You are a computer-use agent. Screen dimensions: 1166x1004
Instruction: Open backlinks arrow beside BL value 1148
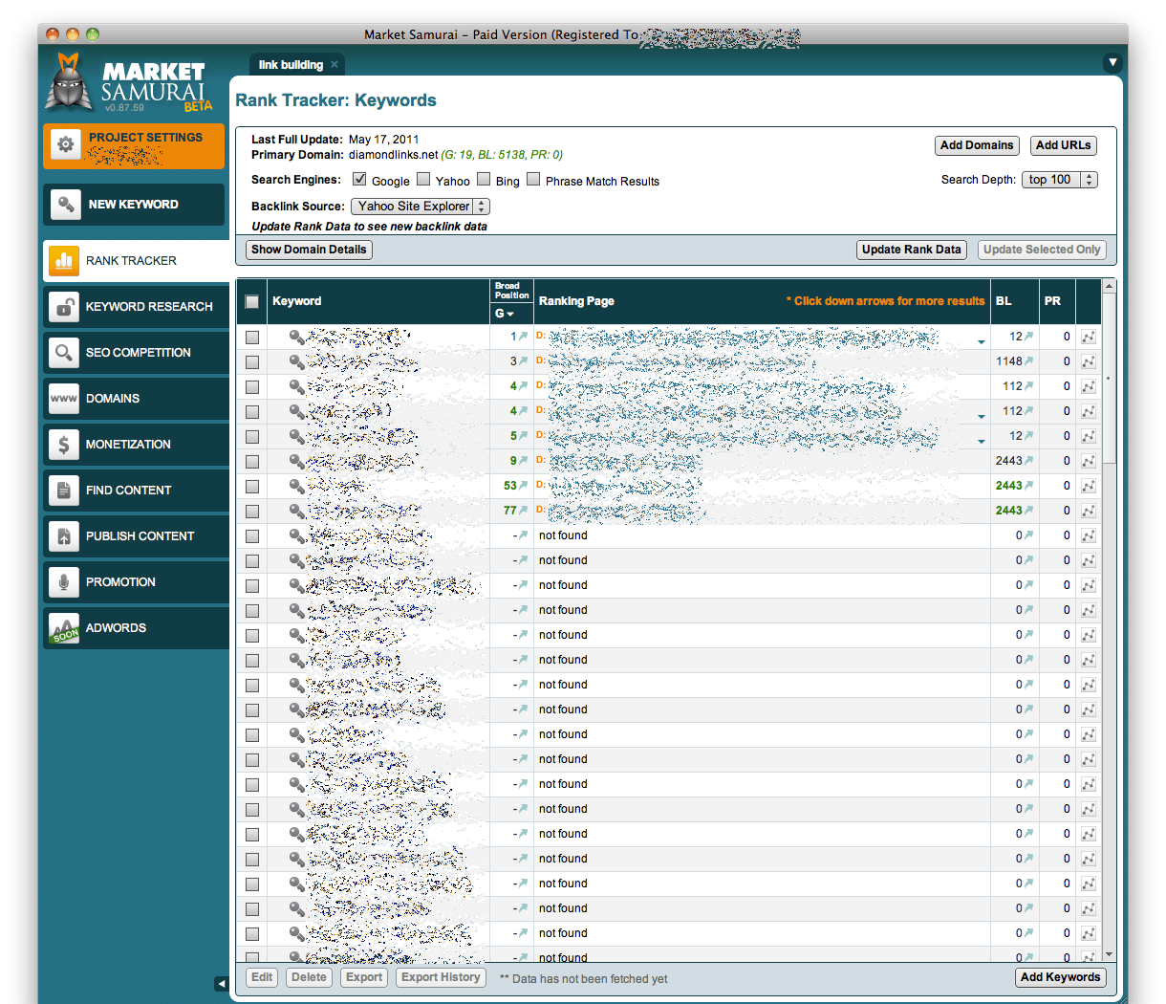pyautogui.click(x=1028, y=360)
